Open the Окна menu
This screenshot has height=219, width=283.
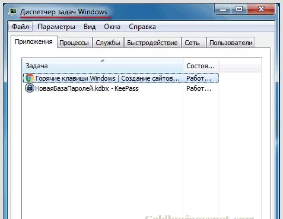[112, 27]
